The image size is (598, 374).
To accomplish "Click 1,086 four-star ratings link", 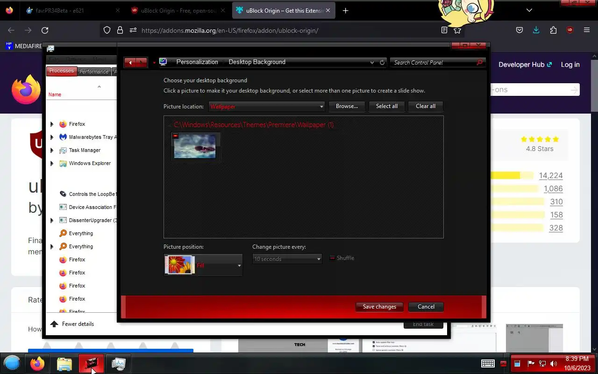I will pos(553,189).
